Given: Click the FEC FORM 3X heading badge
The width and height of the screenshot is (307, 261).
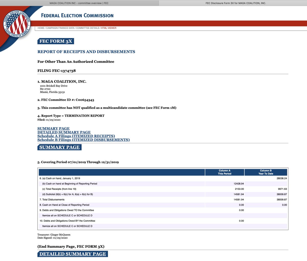Looking at the screenshot, I should (x=56, y=41).
